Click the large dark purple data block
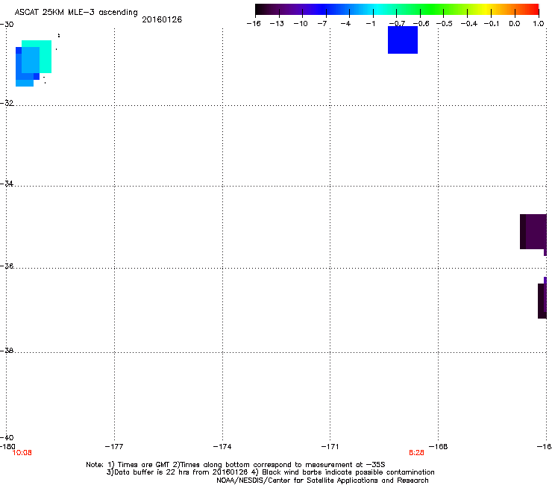552x485 pixels. coord(533,231)
